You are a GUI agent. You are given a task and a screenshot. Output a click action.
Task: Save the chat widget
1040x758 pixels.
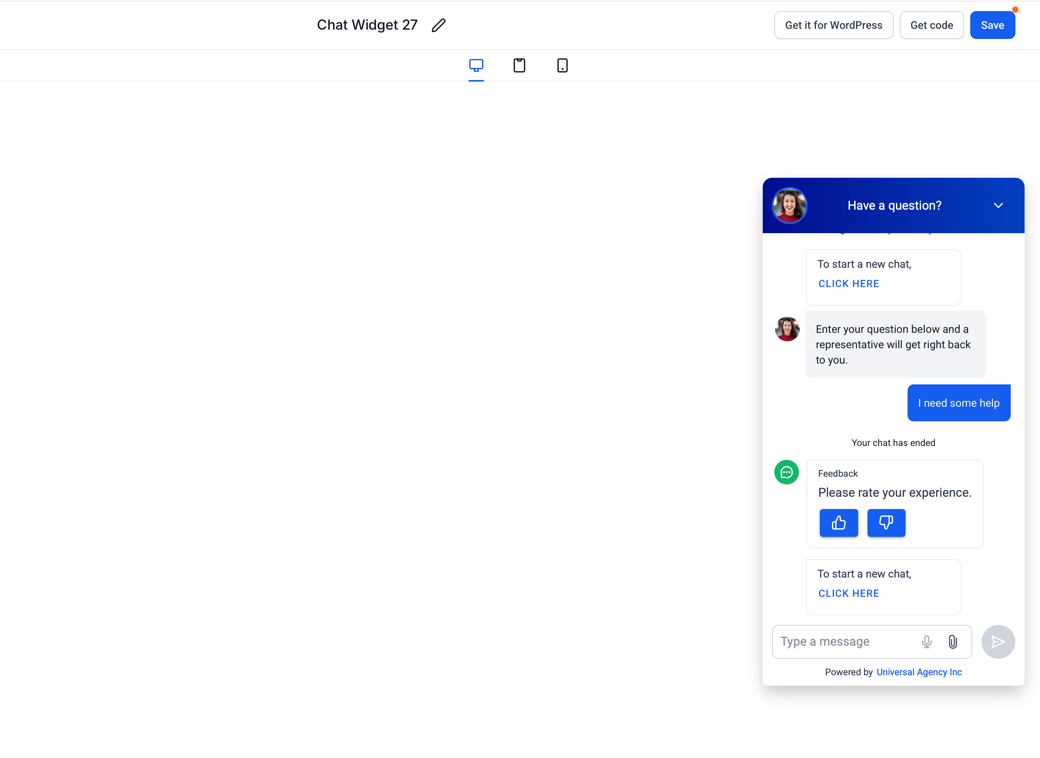coord(993,25)
